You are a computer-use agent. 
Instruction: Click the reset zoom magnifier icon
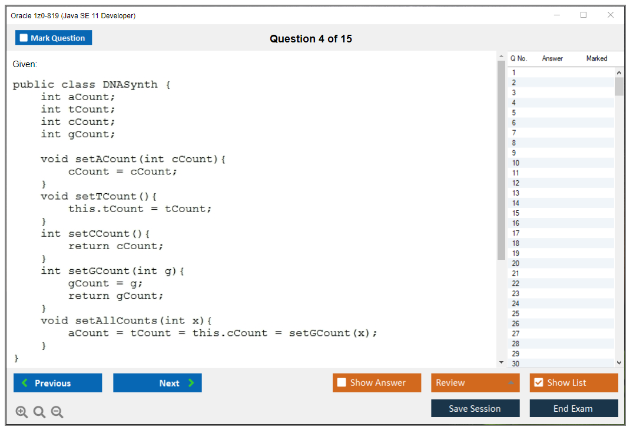coord(39,412)
